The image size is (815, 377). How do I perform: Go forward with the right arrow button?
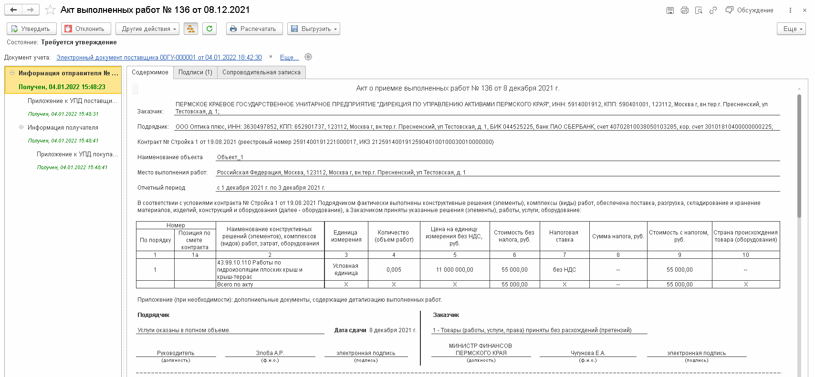pos(30,10)
